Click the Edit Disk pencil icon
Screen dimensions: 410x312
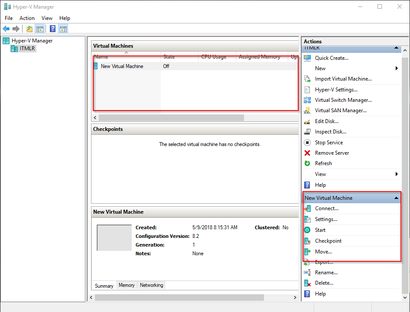307,121
